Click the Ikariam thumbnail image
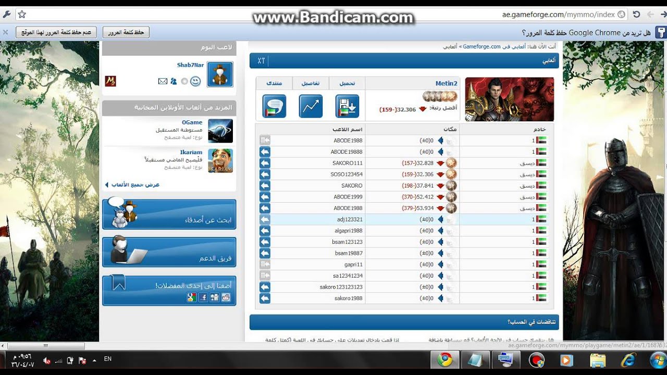 click(x=220, y=161)
